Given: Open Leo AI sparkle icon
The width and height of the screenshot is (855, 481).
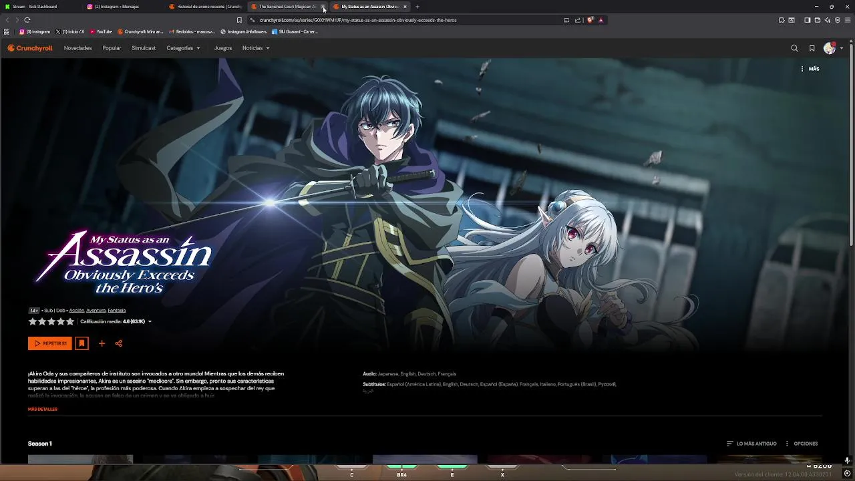Looking at the screenshot, I should [828, 20].
